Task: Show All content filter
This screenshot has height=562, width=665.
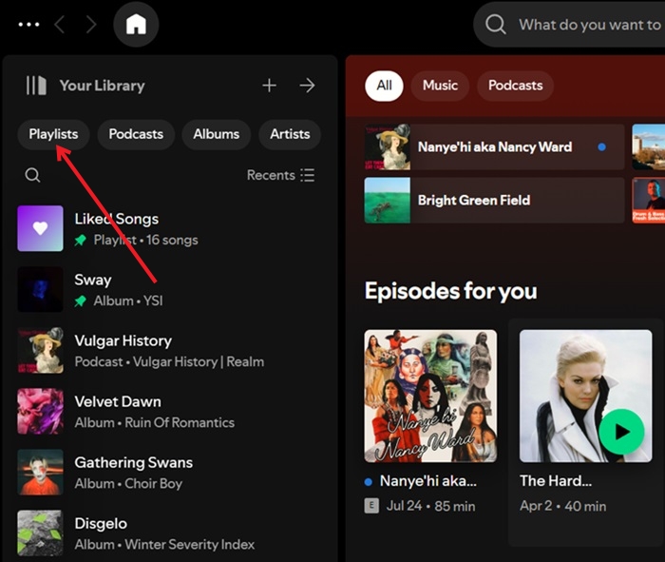Action: (384, 86)
